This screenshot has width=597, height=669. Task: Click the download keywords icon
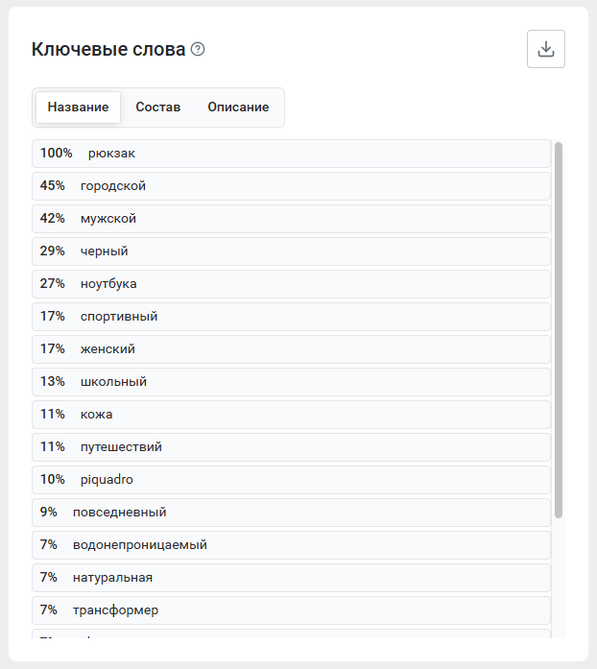point(546,49)
